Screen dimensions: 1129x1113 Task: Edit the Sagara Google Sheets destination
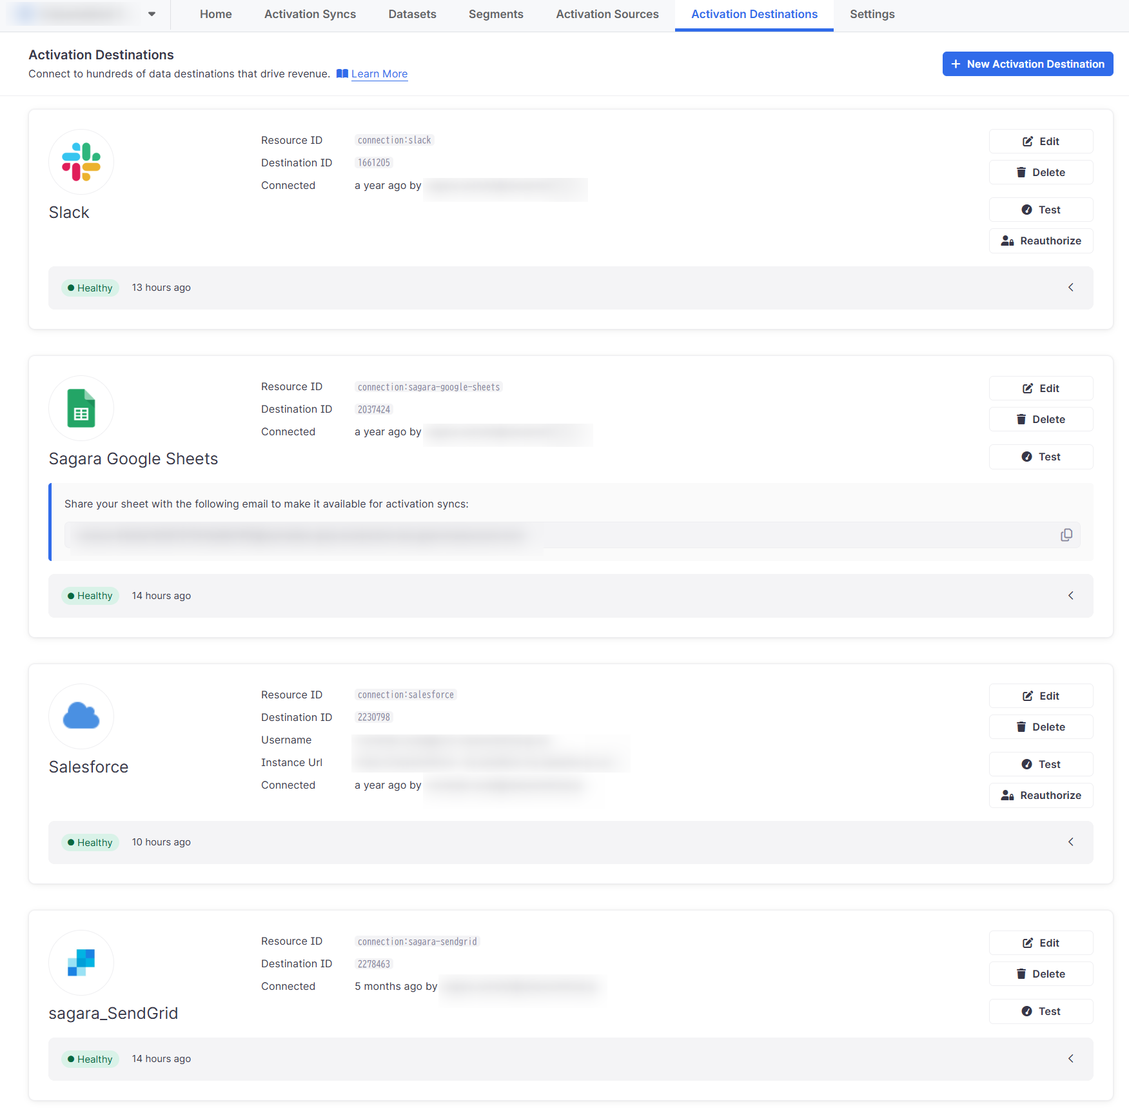coord(1041,388)
